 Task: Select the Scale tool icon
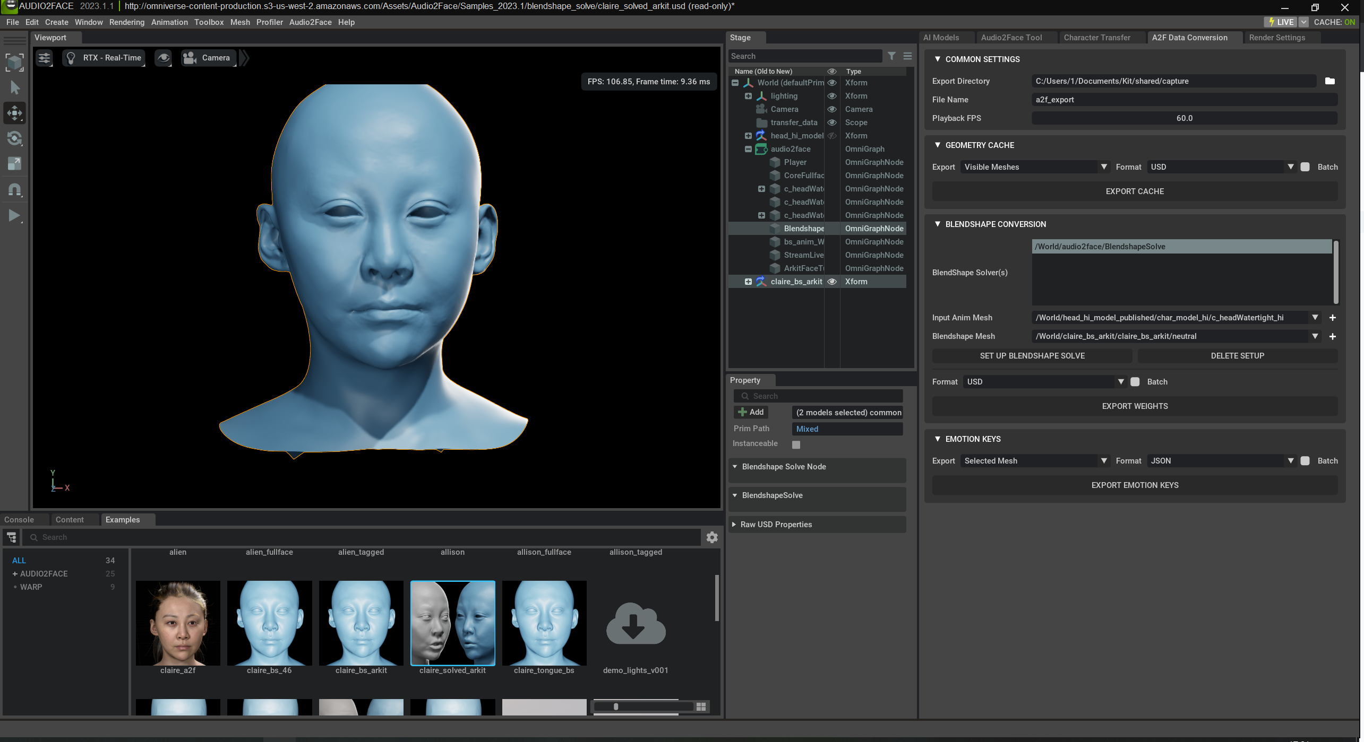(x=14, y=164)
